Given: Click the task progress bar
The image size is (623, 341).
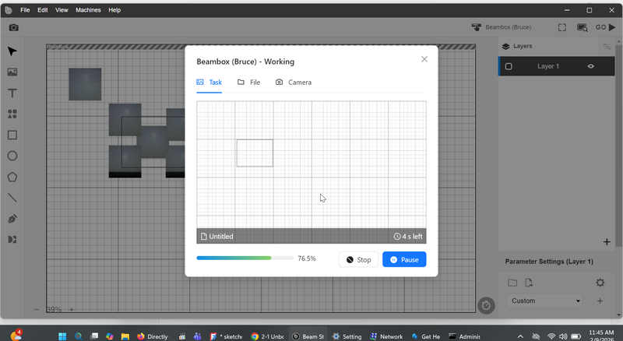Looking at the screenshot, I should 245,258.
